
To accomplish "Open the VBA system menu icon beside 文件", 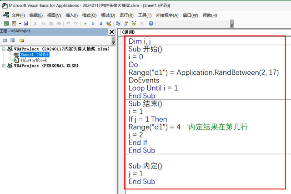I will pyautogui.click(x=6, y=15).
